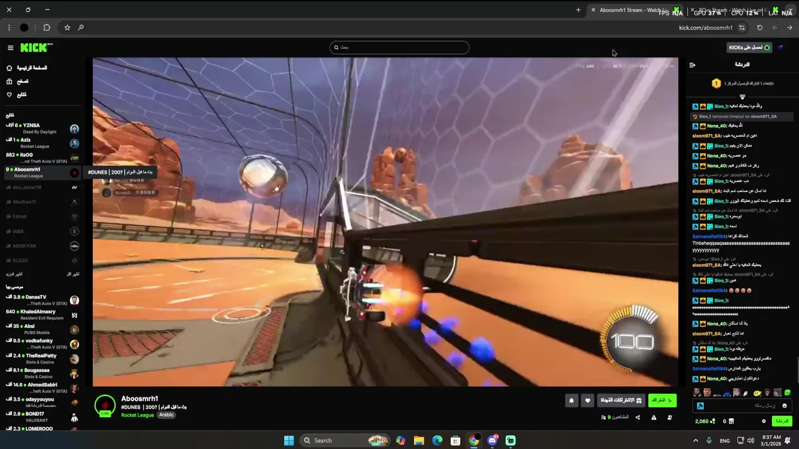Follow channel with heart button
Screen dimensions: 799x449
587,401
